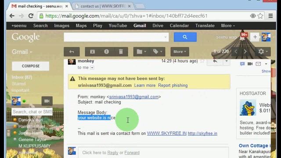The width and height of the screenshot is (281, 158).
Task: Open Calendar in Google bar
Action: [x=179, y=25]
